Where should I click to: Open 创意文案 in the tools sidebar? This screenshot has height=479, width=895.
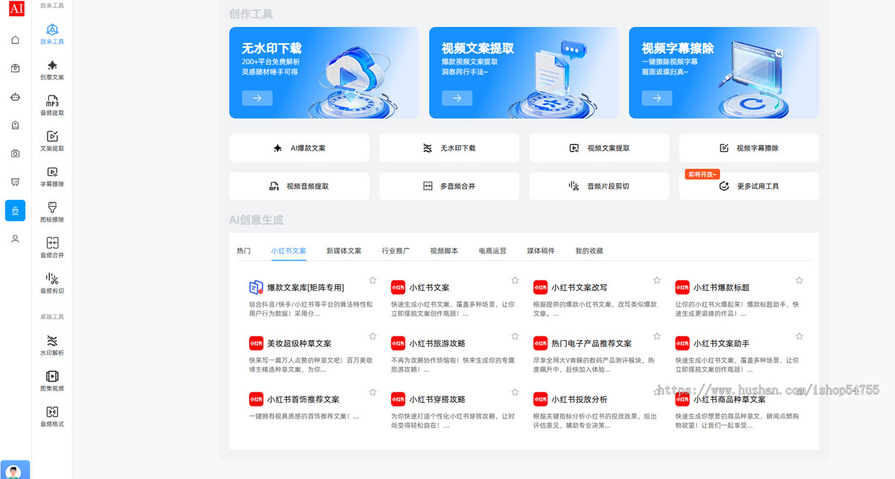[52, 70]
